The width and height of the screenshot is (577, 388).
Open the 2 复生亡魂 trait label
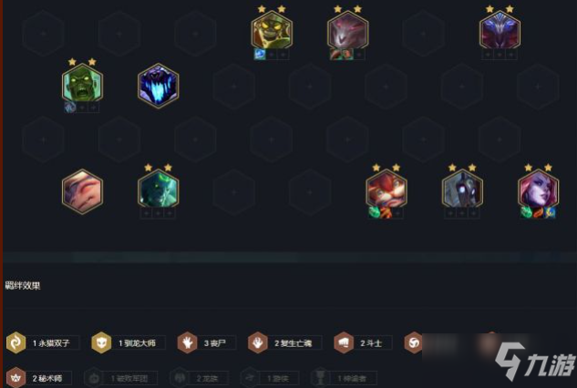[294, 343]
